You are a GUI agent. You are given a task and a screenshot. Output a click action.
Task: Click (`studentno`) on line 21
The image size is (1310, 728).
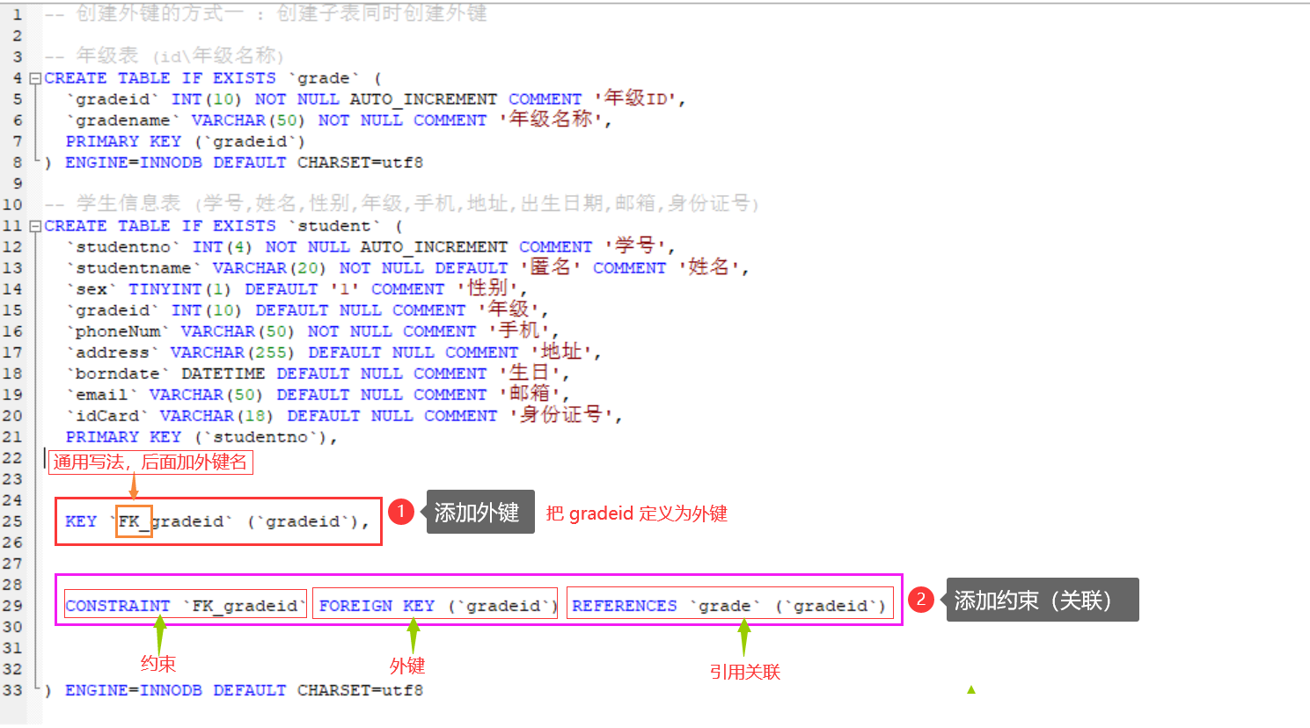(x=260, y=437)
